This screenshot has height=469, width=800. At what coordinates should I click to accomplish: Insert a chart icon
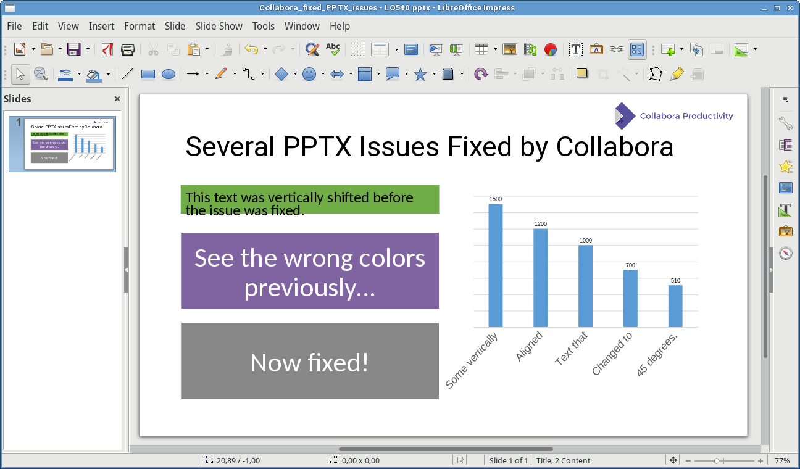551,49
